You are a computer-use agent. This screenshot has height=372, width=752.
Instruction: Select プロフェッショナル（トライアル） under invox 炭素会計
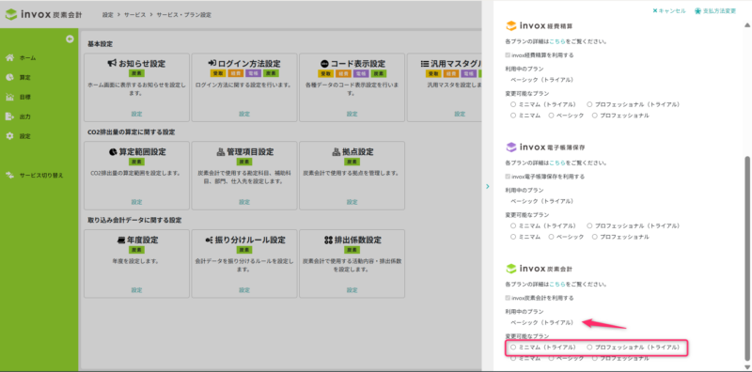(589, 347)
